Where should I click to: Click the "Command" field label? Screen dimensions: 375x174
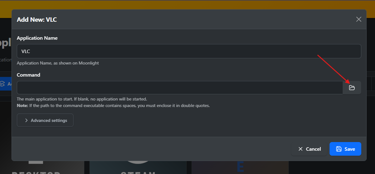(28, 75)
